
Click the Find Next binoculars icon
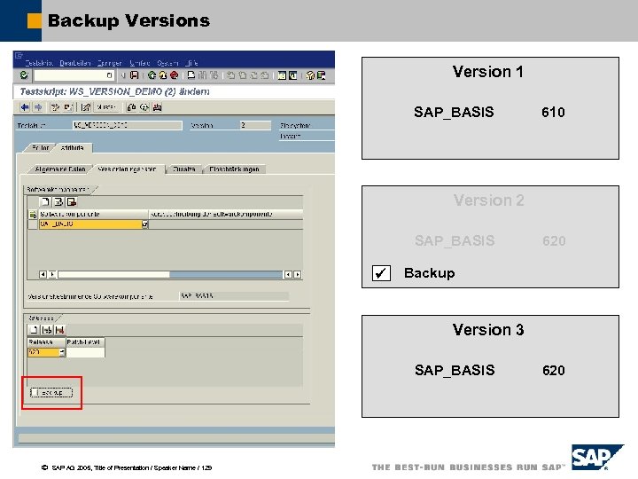pos(214,75)
